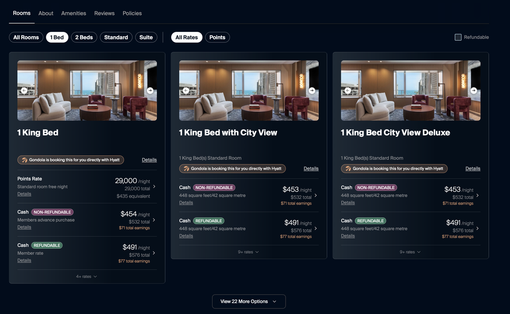Select the 29,000 Points Rate arrow

click(x=154, y=186)
